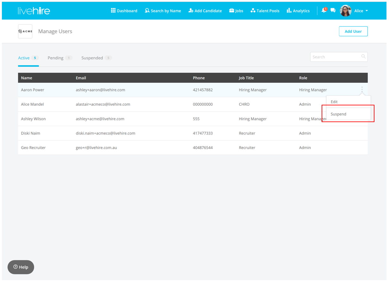
Task: Click the Add User button
Action: [353, 32]
